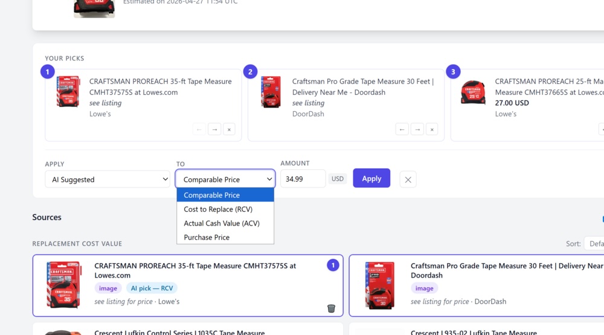This screenshot has height=335, width=604.
Task: Click 27.00 USD price on pick 3
Action: [x=512, y=103]
